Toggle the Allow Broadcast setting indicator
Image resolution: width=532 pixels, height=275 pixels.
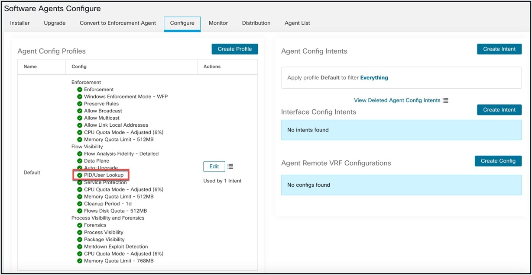pyautogui.click(x=79, y=111)
